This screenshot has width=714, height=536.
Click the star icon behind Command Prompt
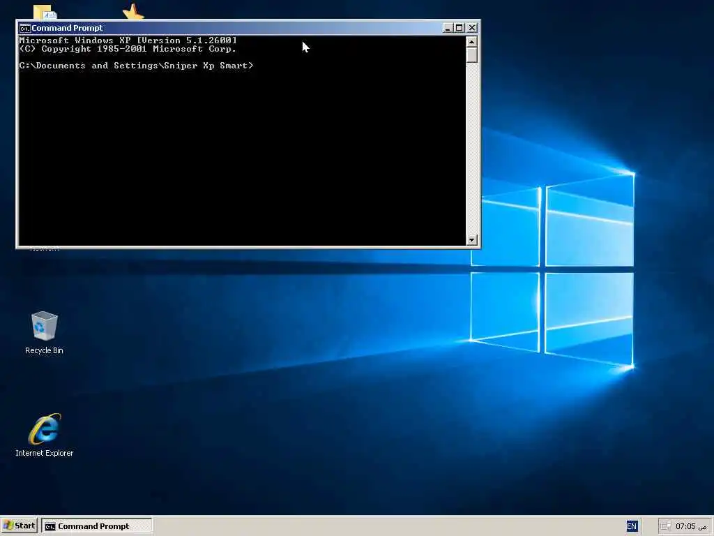coord(133,11)
